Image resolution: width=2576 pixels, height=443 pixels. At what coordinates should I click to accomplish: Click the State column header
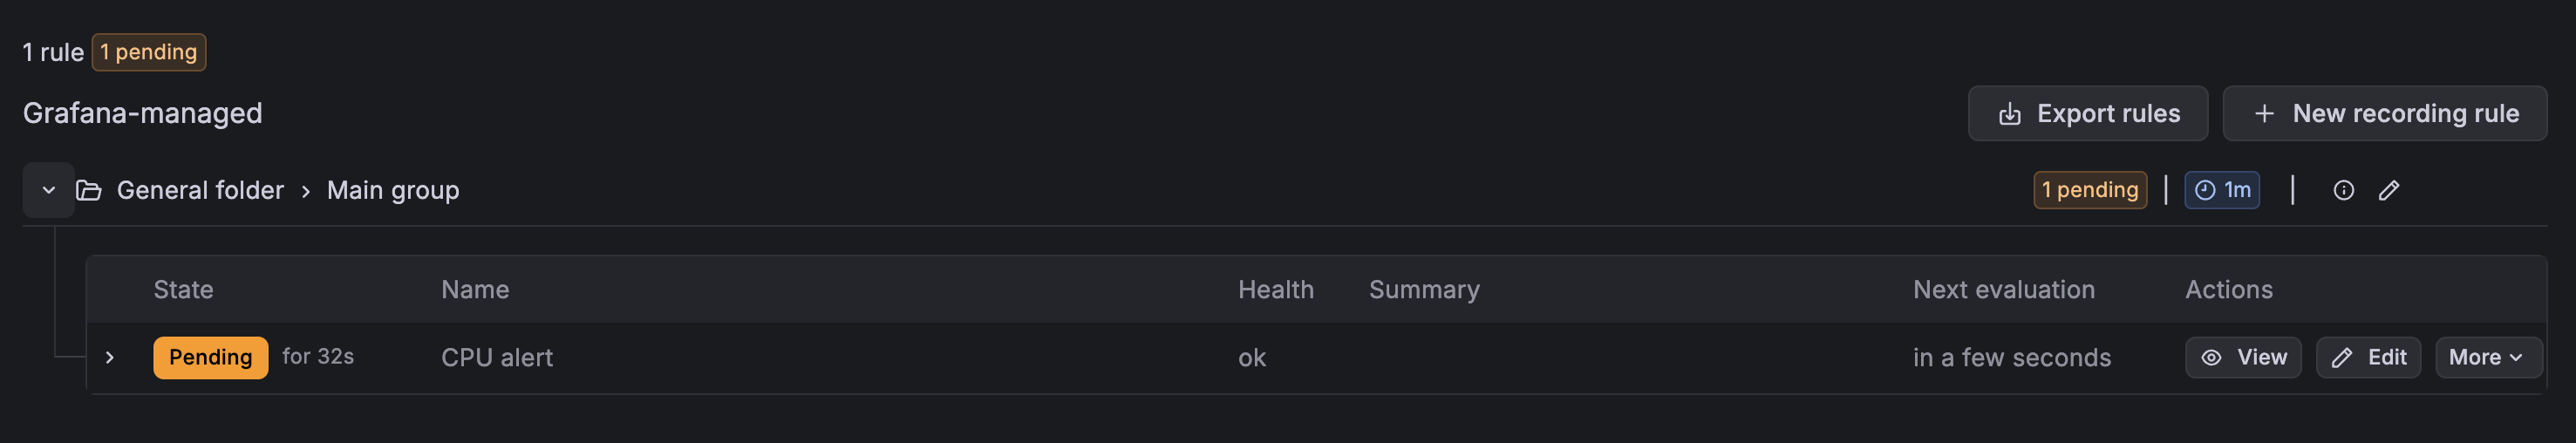(x=183, y=289)
